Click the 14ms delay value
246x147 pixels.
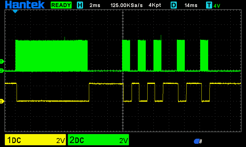coord(191,5)
